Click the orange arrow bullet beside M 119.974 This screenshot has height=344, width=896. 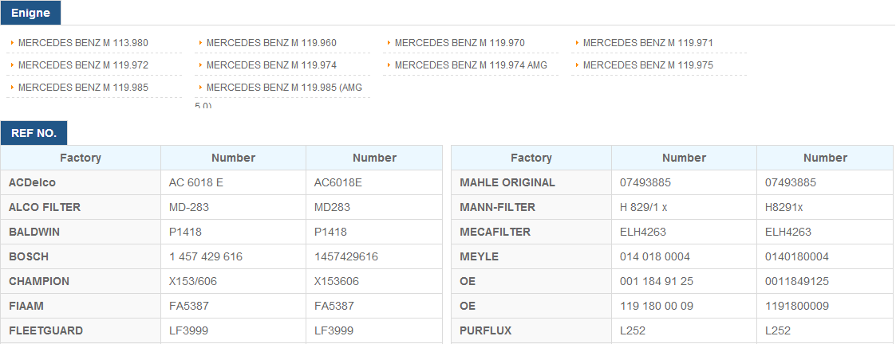(201, 65)
